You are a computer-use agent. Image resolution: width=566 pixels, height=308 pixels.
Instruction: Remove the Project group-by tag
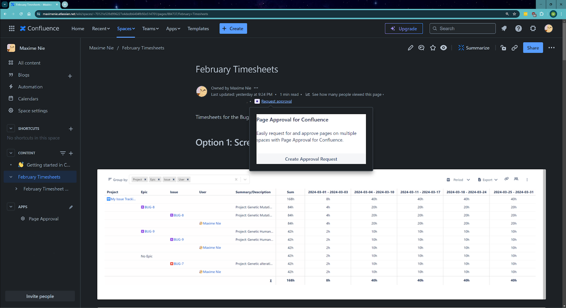(145, 179)
